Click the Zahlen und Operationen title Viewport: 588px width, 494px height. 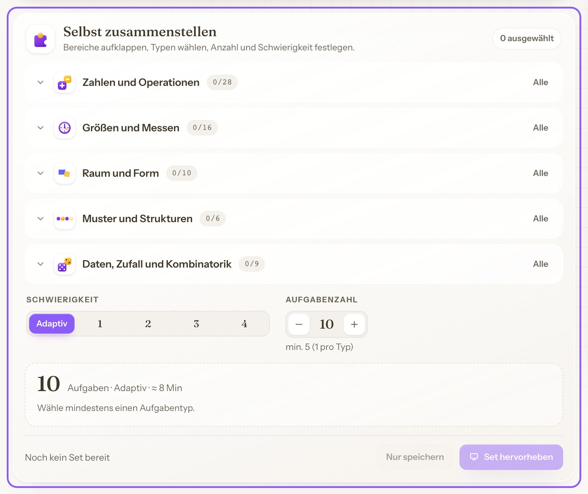click(x=141, y=82)
